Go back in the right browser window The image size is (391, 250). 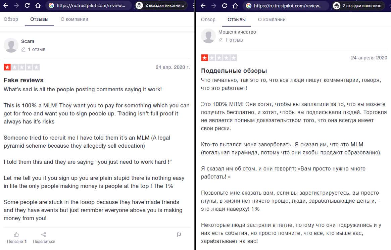(x=203, y=5)
